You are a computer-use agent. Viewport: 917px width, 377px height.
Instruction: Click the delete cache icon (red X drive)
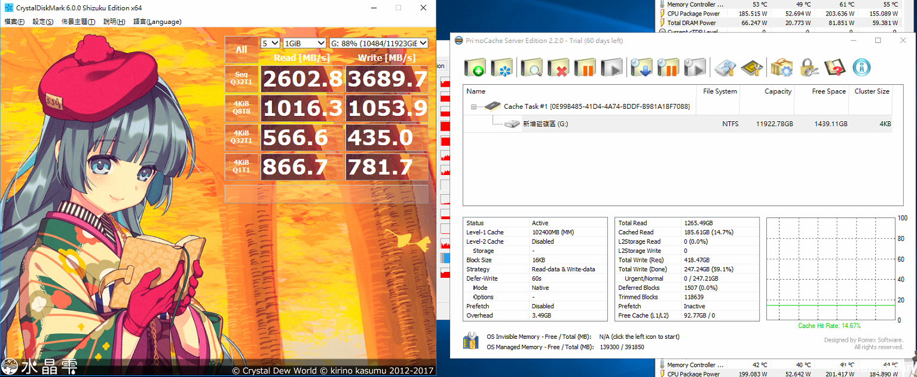tap(558, 68)
